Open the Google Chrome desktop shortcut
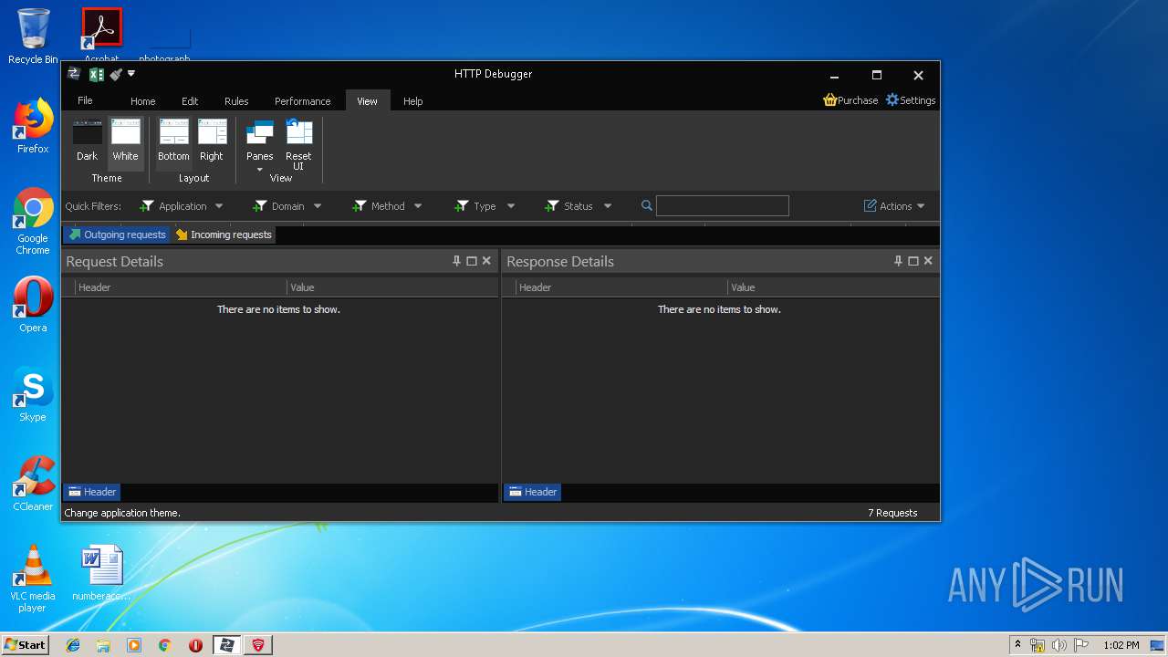The image size is (1168, 657). [33, 222]
